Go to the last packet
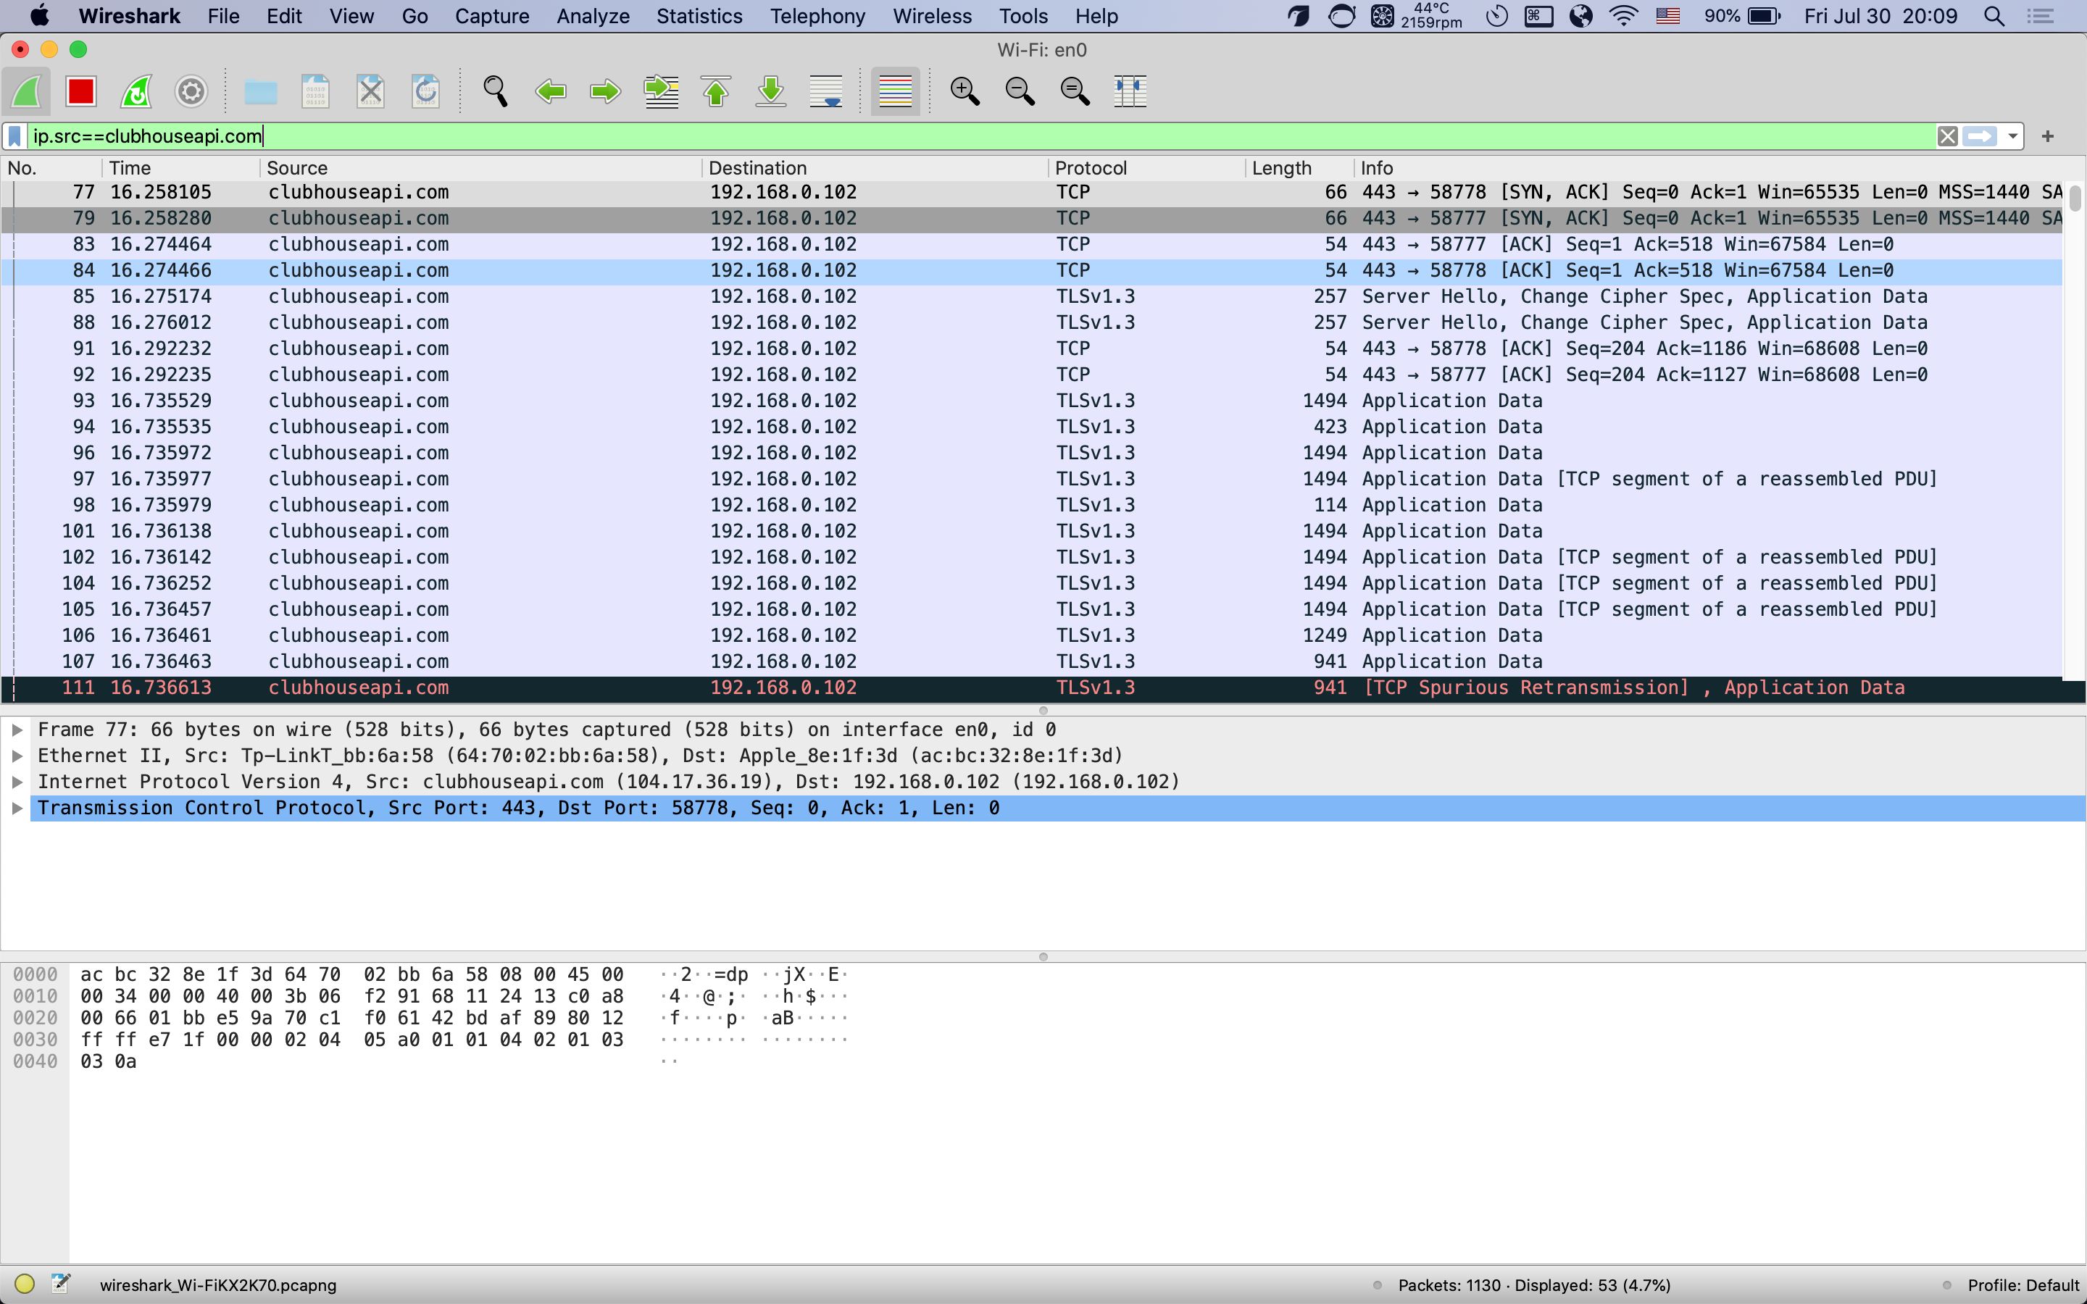Screen dimensions: 2087x1304 [771, 91]
